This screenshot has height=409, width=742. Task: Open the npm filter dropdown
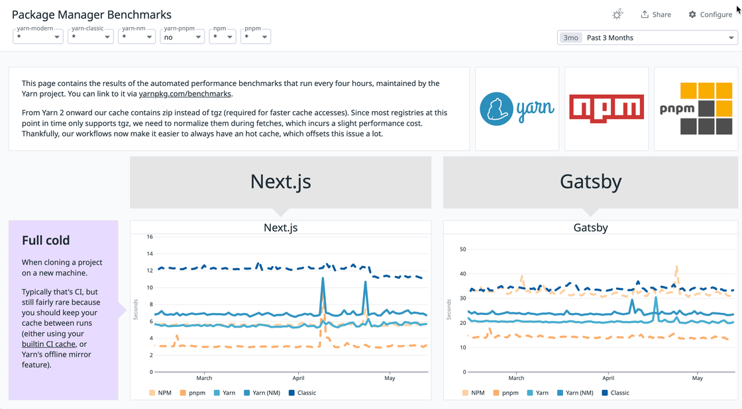click(x=223, y=37)
